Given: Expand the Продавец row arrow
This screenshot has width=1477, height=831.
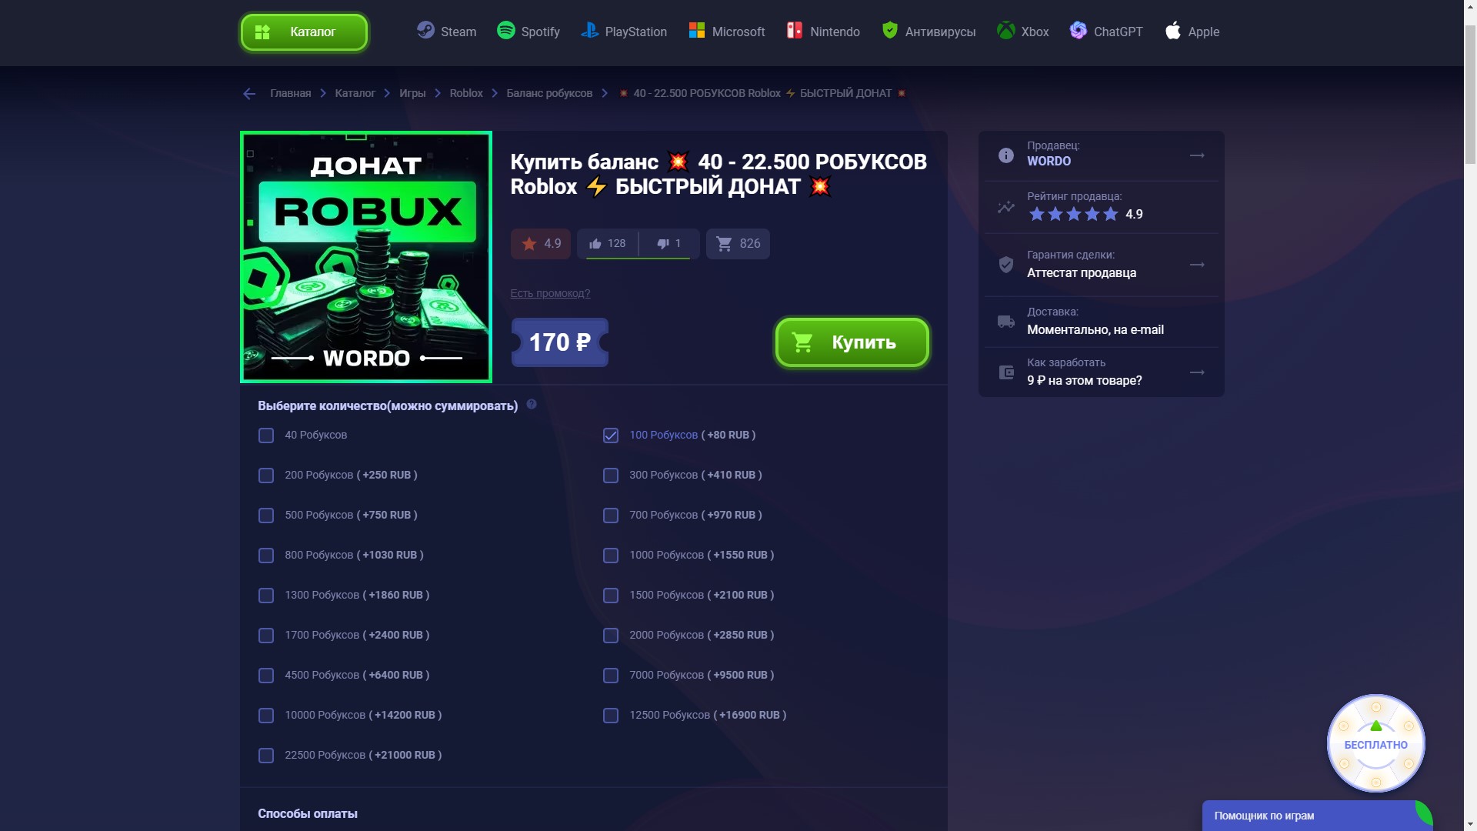Looking at the screenshot, I should (x=1197, y=155).
